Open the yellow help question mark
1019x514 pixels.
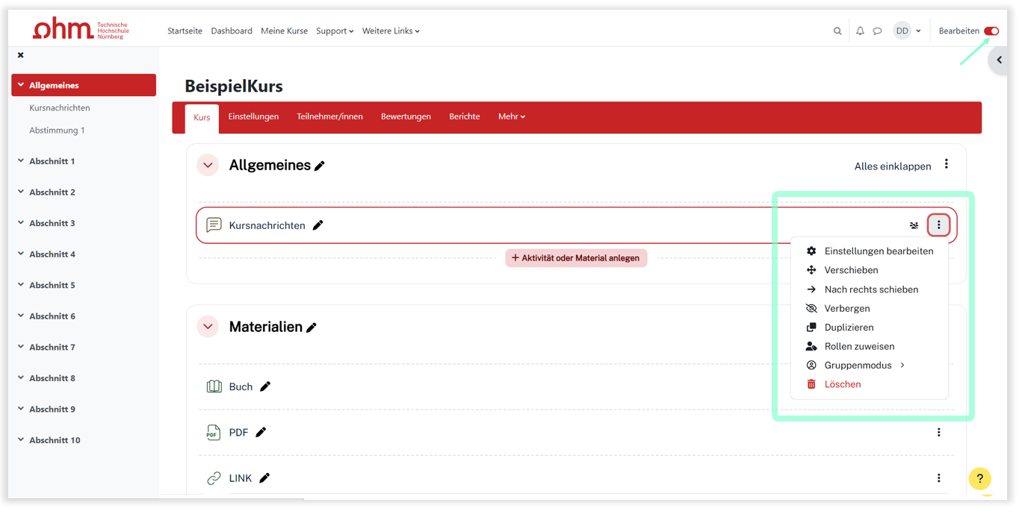tap(979, 478)
